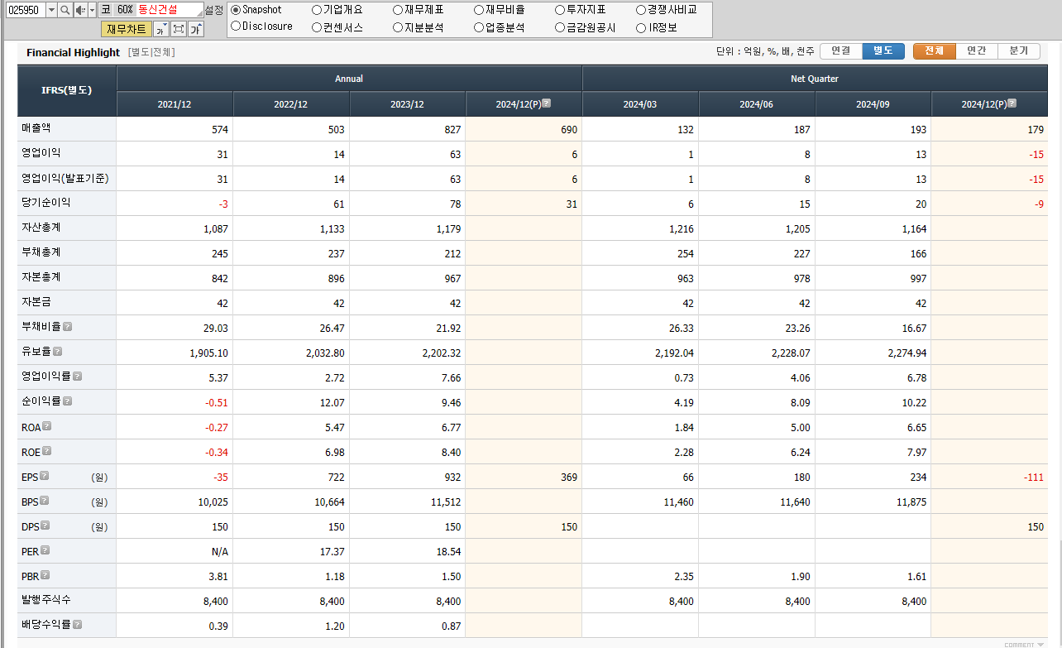Click help icon next to 배당수익률

[77, 625]
